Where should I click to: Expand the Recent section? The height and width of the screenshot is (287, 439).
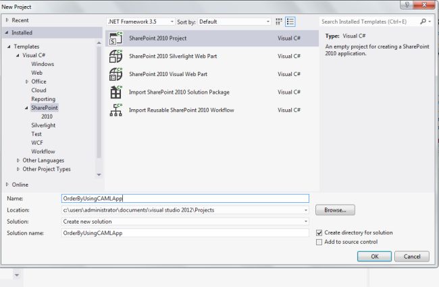point(7,20)
